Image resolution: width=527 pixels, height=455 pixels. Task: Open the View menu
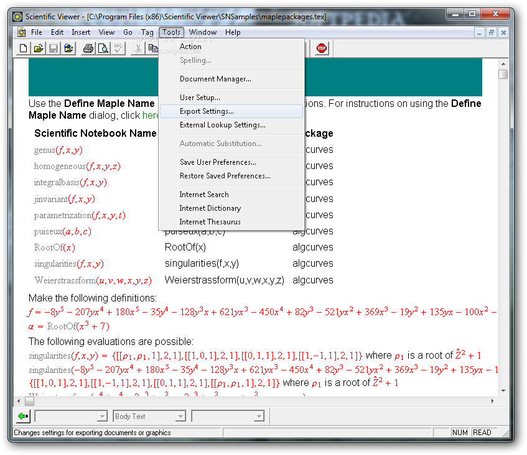106,32
